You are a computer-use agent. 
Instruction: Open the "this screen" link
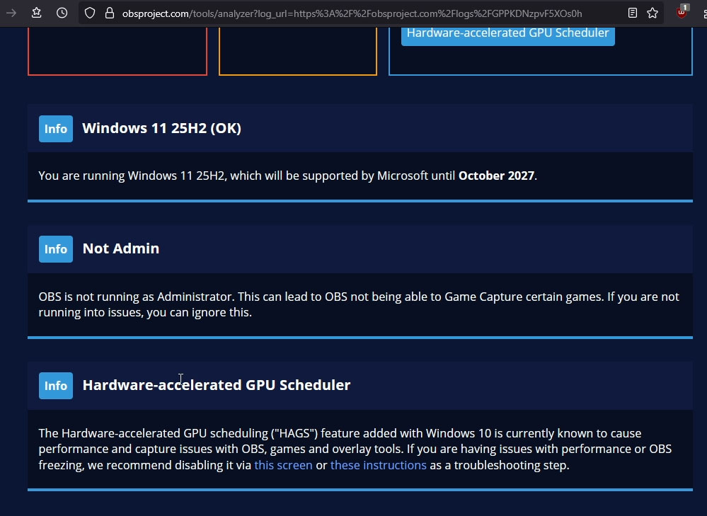[283, 465]
